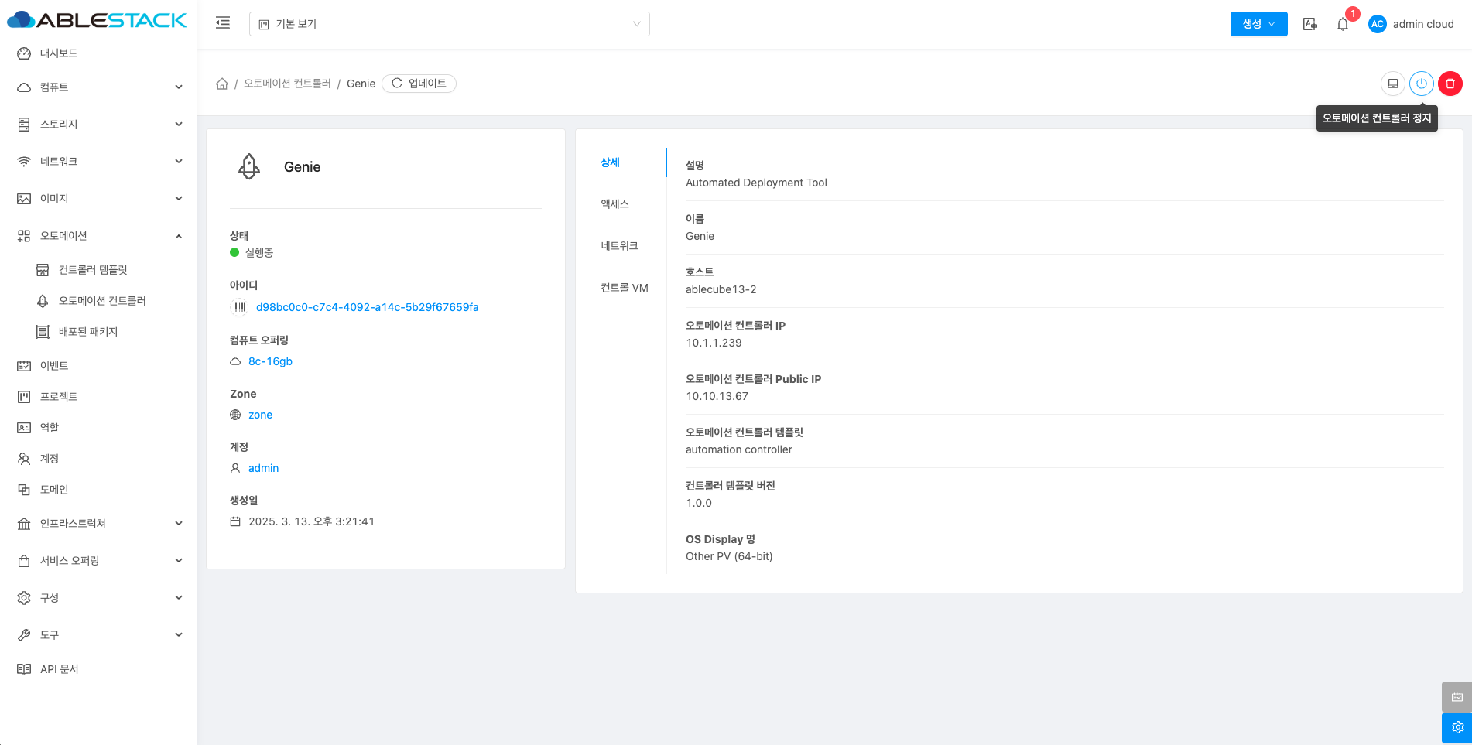Click the stop automation controller power icon
This screenshot has width=1472, height=745.
tap(1421, 84)
